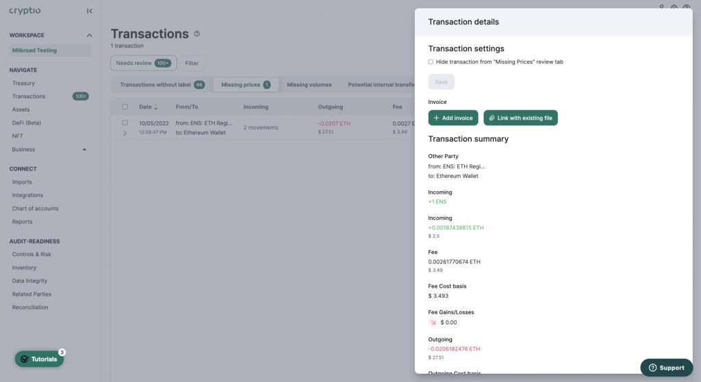Open the settings gear icon in header
Screen dimensions: 701x382
(x=674, y=8)
